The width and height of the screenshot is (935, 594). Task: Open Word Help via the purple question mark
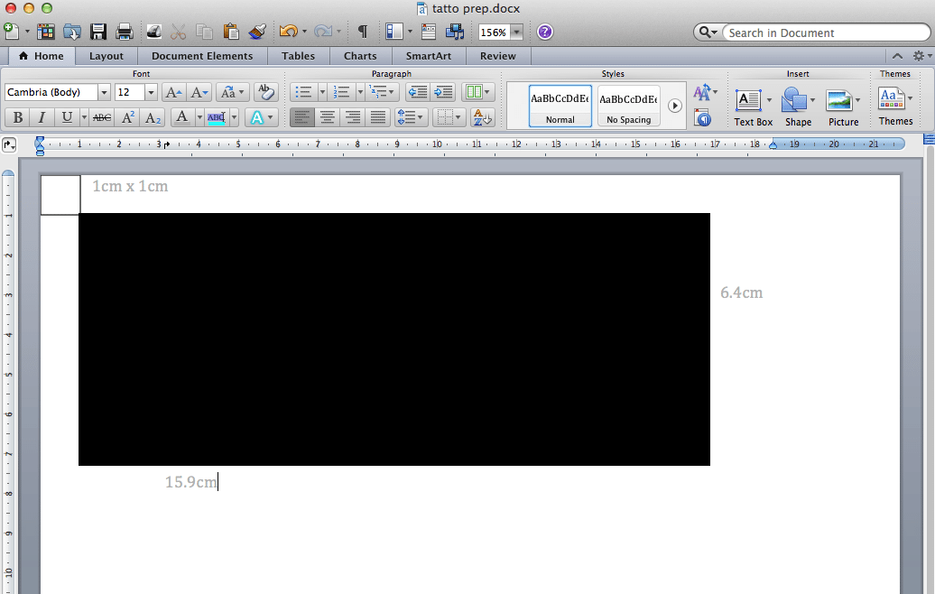(x=545, y=32)
